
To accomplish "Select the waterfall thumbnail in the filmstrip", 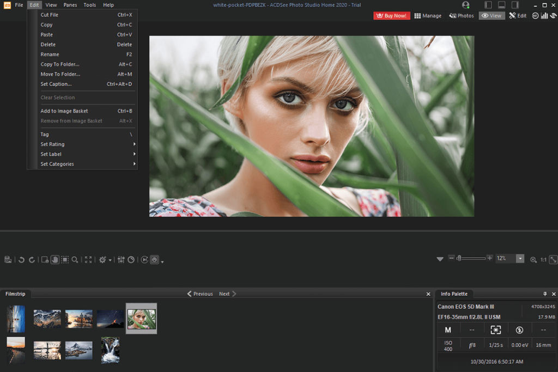I will click(x=110, y=350).
